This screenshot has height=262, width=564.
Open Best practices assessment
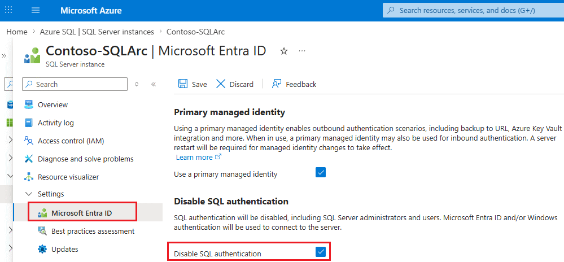point(93,231)
